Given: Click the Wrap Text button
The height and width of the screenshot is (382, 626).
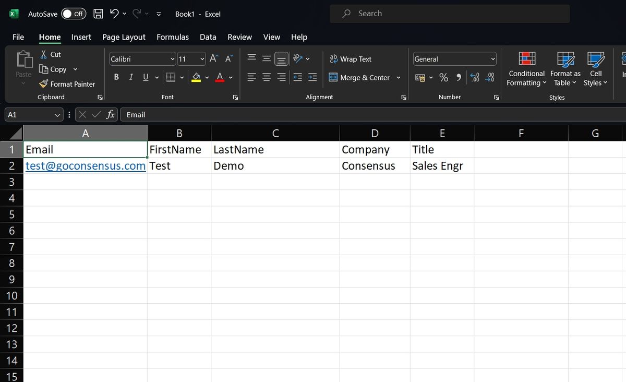Looking at the screenshot, I should tap(351, 59).
